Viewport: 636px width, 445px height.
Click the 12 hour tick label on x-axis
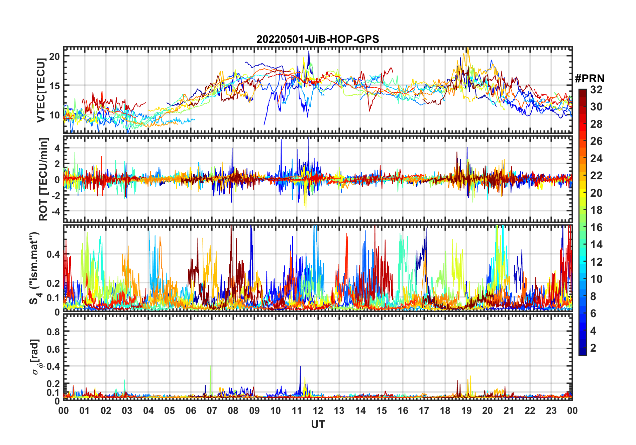click(318, 411)
